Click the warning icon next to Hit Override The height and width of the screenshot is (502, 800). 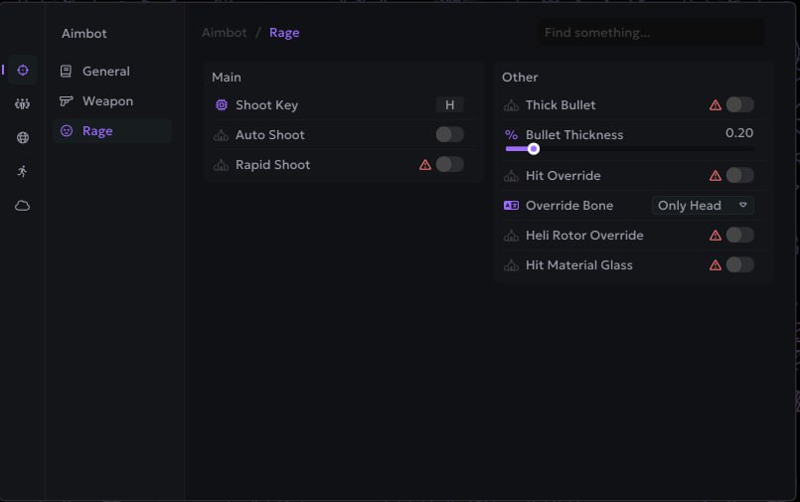pyautogui.click(x=716, y=176)
